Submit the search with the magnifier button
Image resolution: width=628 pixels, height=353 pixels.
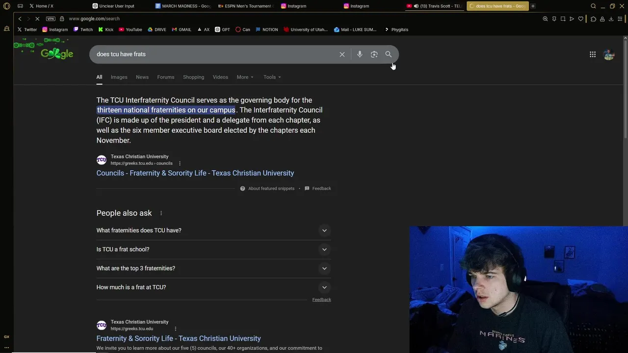tap(388, 54)
